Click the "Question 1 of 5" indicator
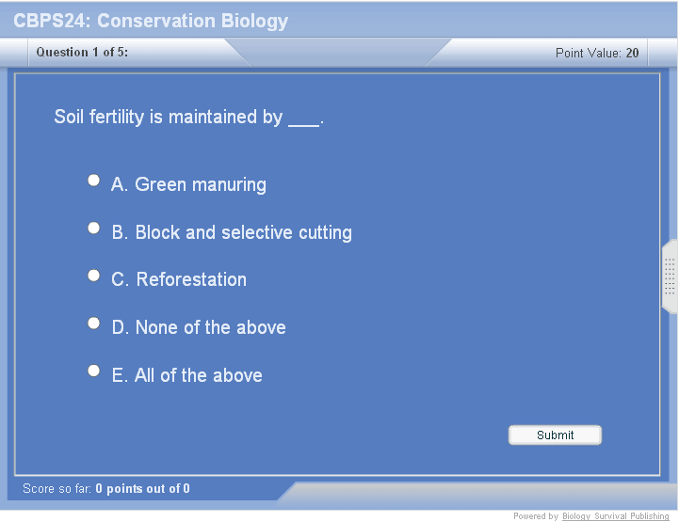The height and width of the screenshot is (522, 679). tap(82, 53)
